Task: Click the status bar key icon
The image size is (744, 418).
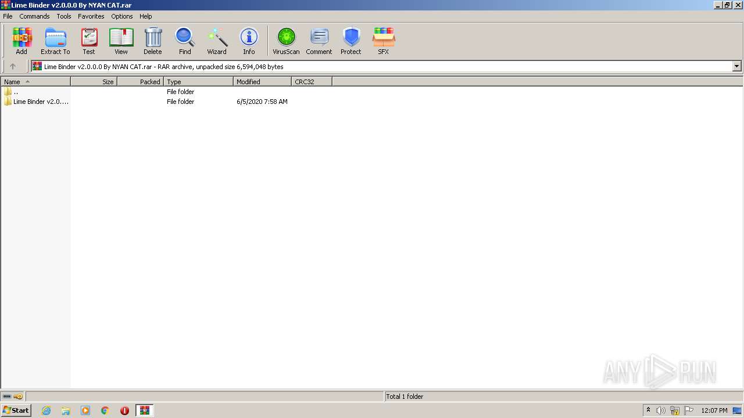Action: tap(18, 397)
